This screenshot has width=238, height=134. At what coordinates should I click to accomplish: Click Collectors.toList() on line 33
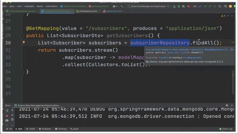[x=116, y=65]
